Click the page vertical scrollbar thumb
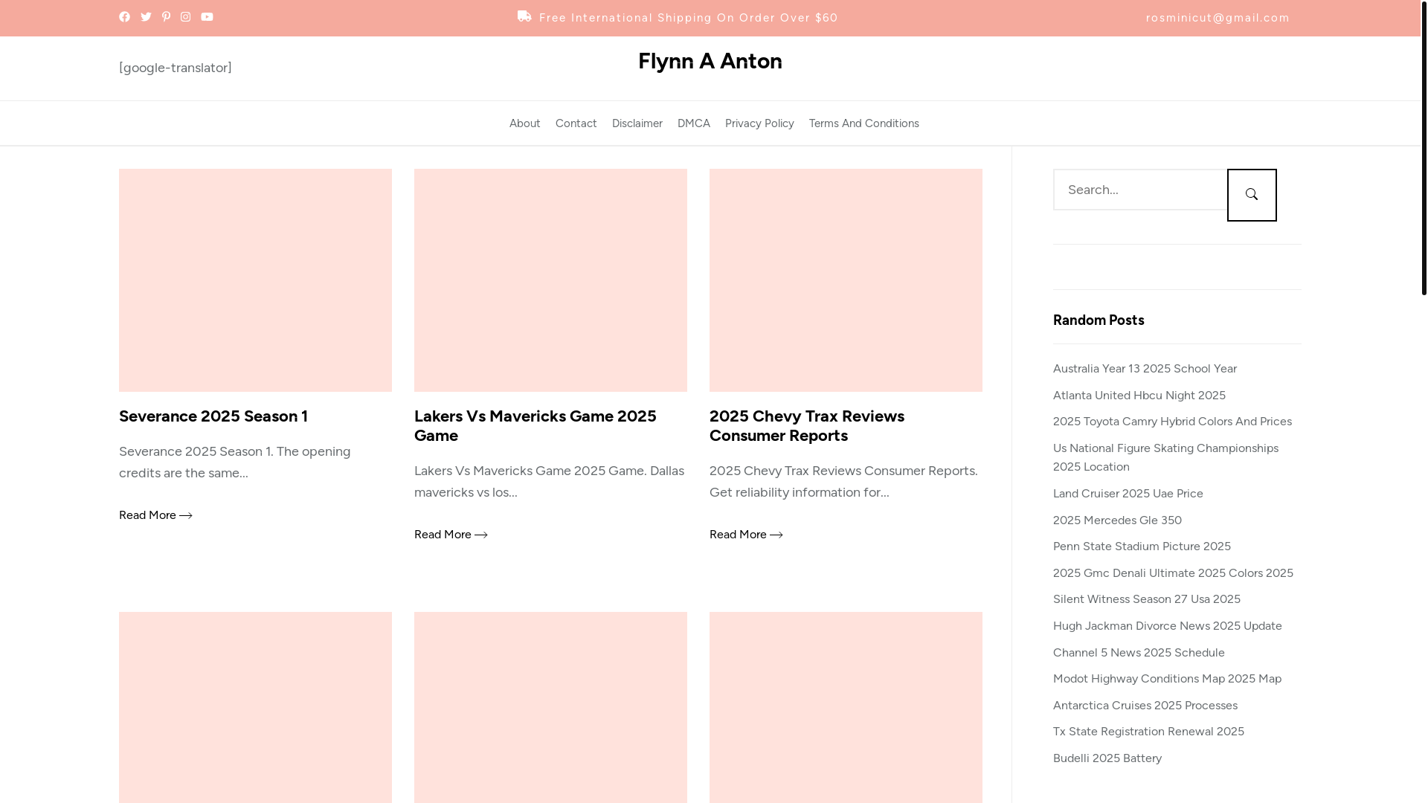Screen dimensions: 1428x803 1424,149
